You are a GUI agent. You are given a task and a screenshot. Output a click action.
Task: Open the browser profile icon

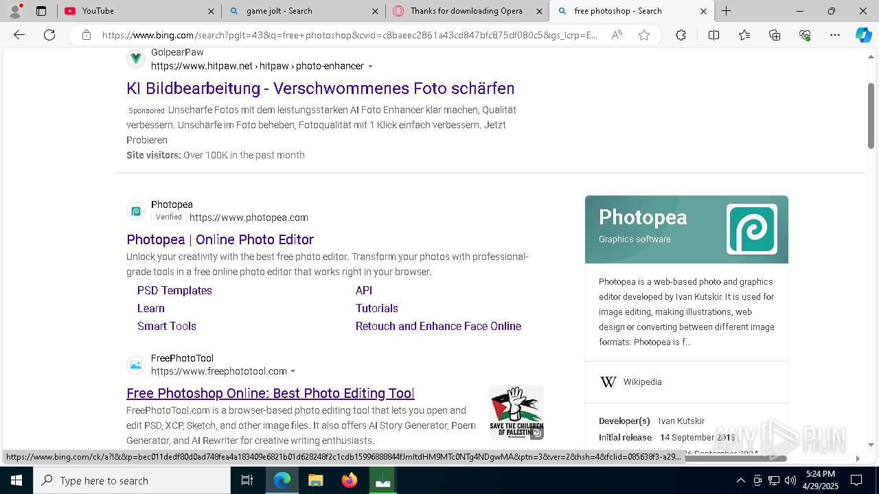point(14,11)
